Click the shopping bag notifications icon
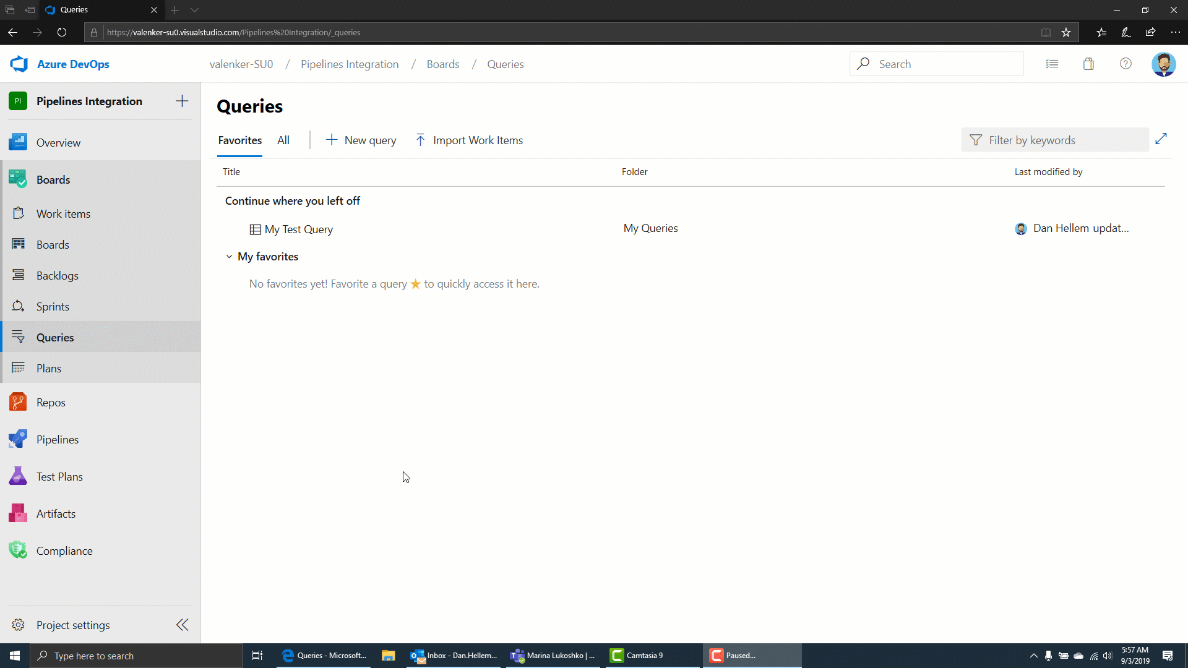 pyautogui.click(x=1088, y=64)
